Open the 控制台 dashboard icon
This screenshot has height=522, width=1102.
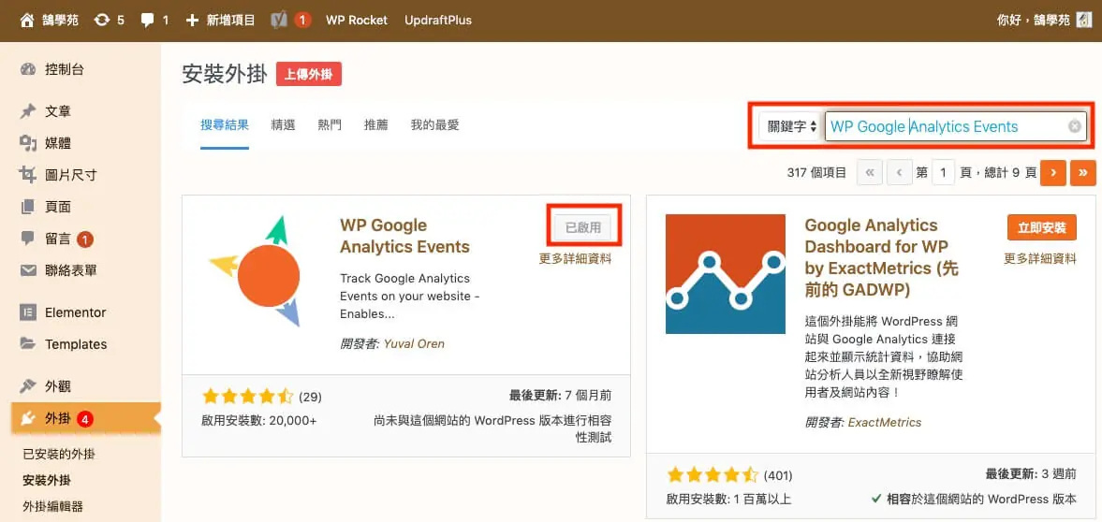[28, 69]
